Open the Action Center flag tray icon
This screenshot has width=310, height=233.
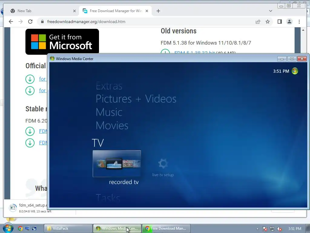coord(265,229)
